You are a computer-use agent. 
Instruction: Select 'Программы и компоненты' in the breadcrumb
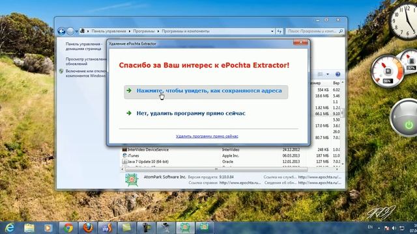pyautogui.click(x=185, y=31)
